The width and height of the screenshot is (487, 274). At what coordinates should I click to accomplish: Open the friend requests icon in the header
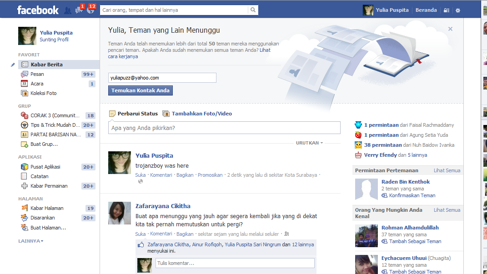click(67, 10)
